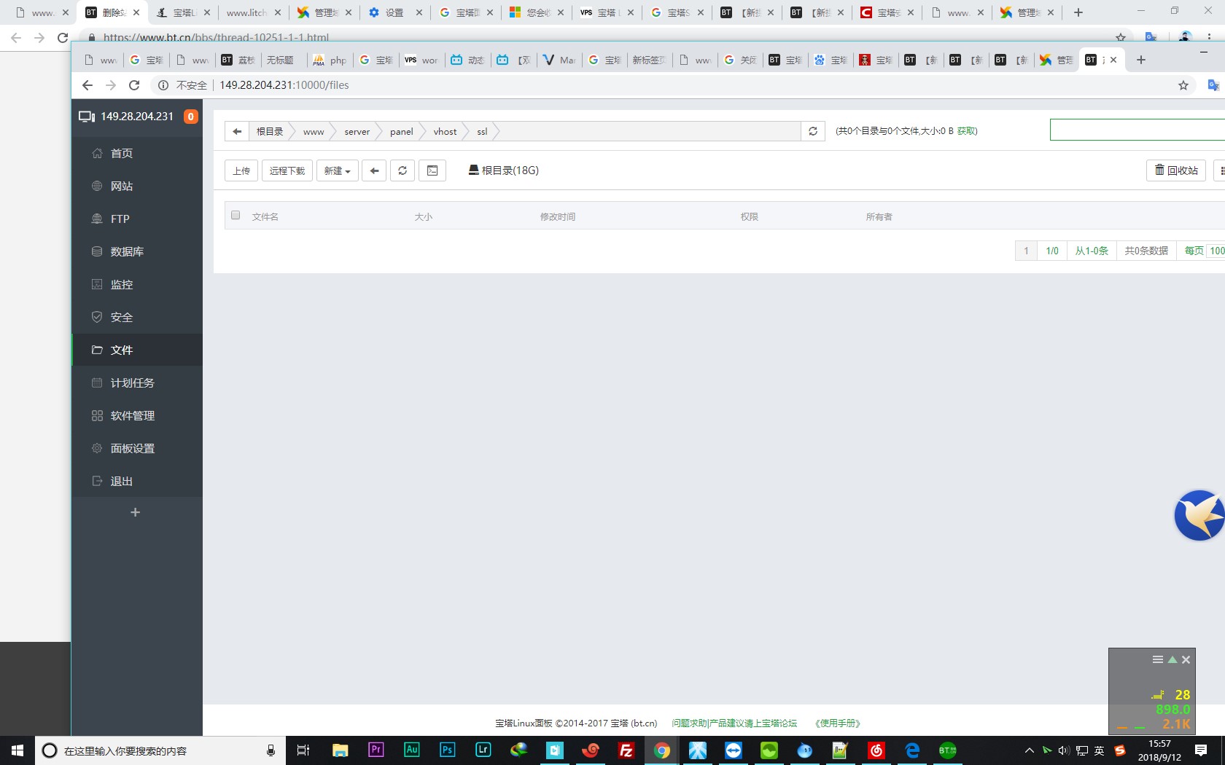1225x765 pixels.
Task: Switch to the 无标题 tab in front window
Action: (281, 60)
